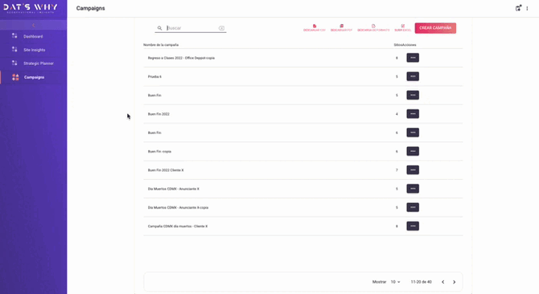Click the magnifier search icon
Screen dimensions: 539x294
pyautogui.click(x=159, y=28)
